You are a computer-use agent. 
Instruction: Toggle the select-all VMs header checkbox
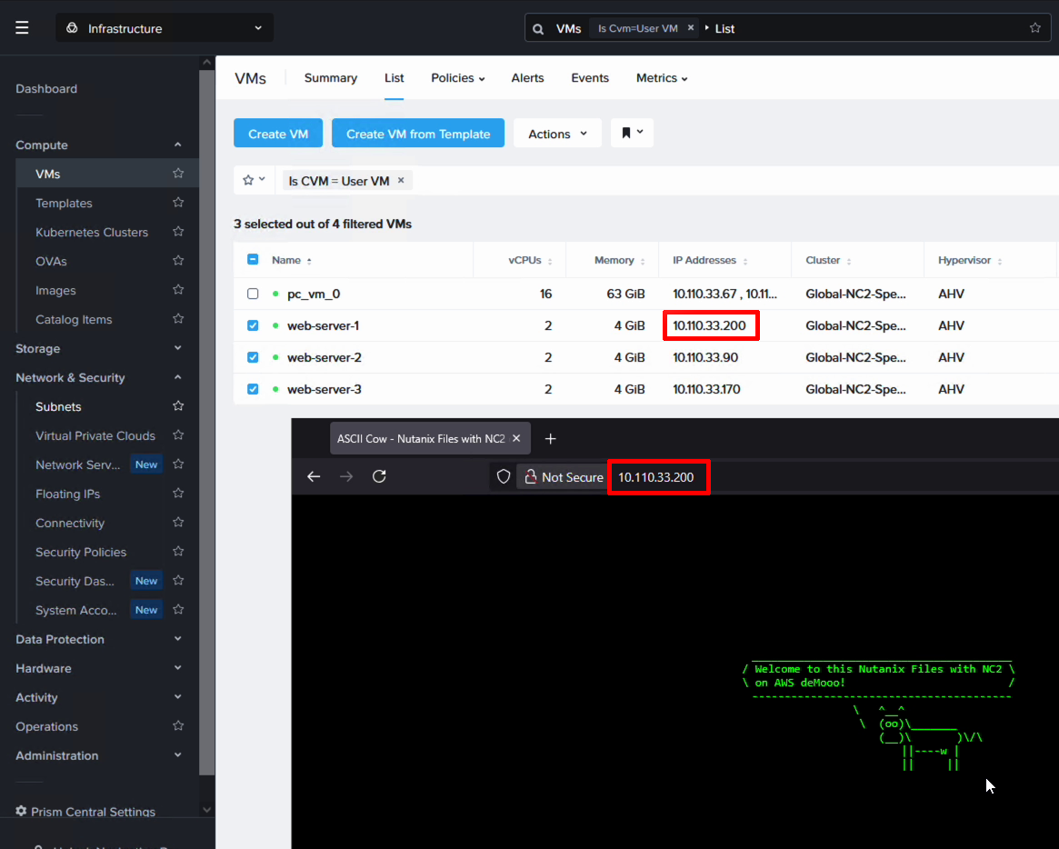pyautogui.click(x=253, y=259)
